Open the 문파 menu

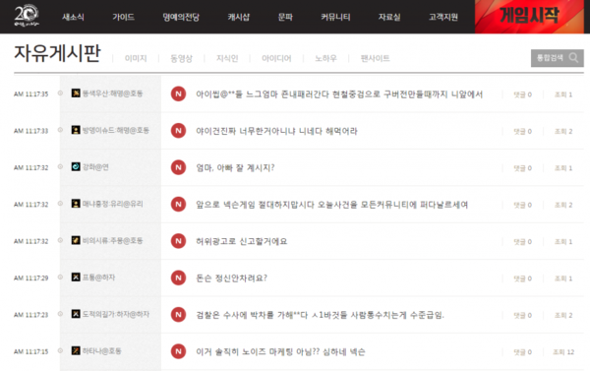(x=285, y=17)
